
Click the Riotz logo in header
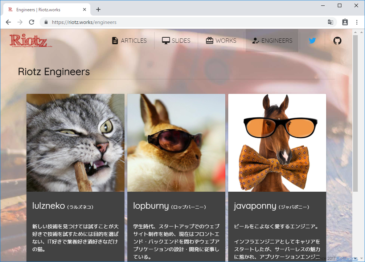[31, 41]
